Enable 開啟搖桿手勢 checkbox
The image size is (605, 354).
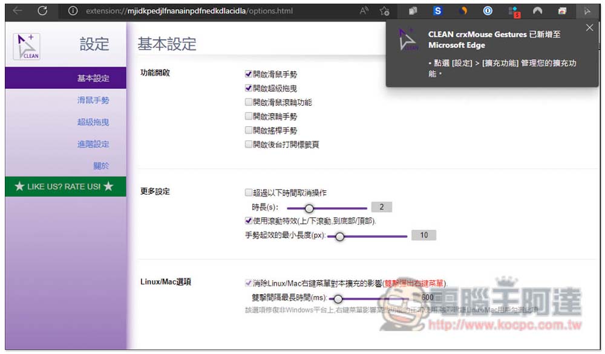point(249,130)
